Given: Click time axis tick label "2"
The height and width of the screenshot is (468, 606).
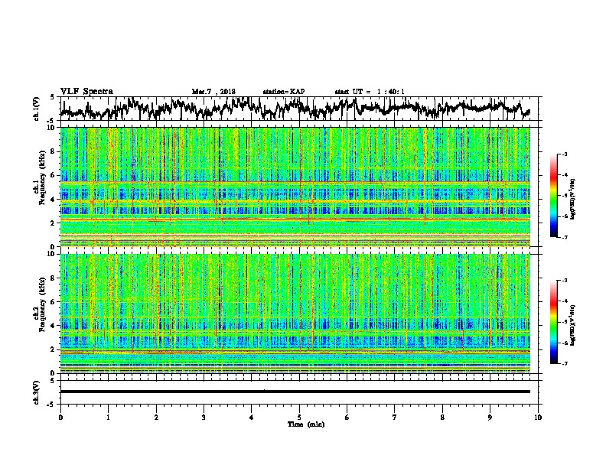Looking at the screenshot, I should (156, 417).
